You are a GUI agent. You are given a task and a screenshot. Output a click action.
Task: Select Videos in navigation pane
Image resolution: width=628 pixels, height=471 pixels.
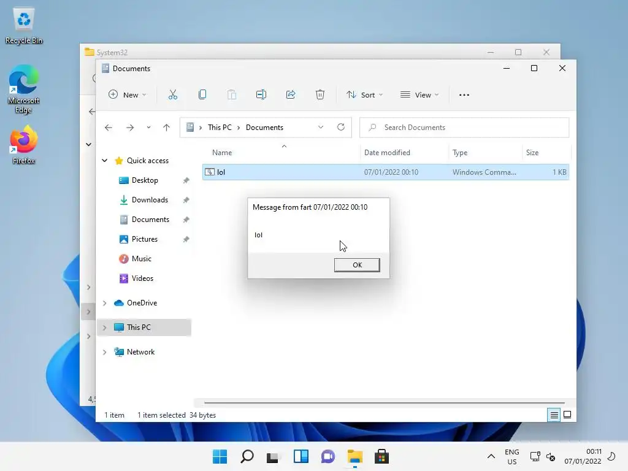pos(142,278)
